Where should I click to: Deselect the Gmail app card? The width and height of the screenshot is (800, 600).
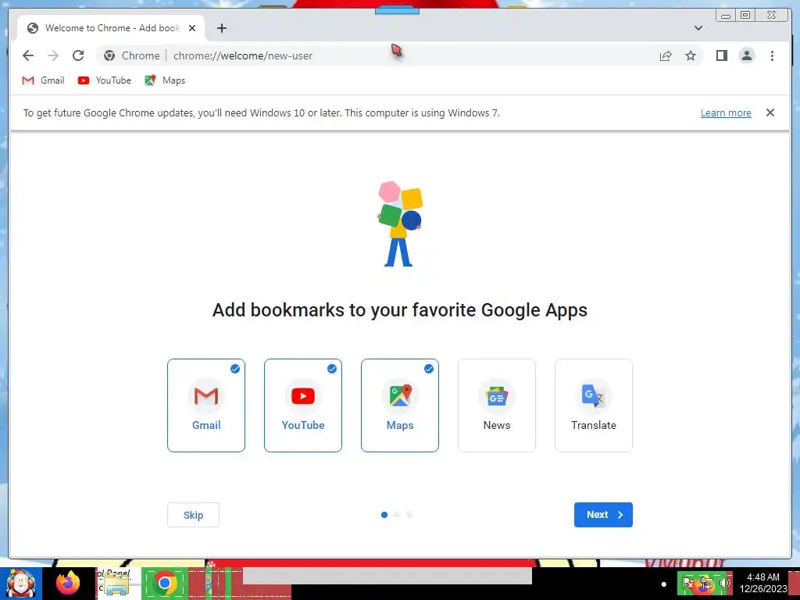click(x=206, y=405)
